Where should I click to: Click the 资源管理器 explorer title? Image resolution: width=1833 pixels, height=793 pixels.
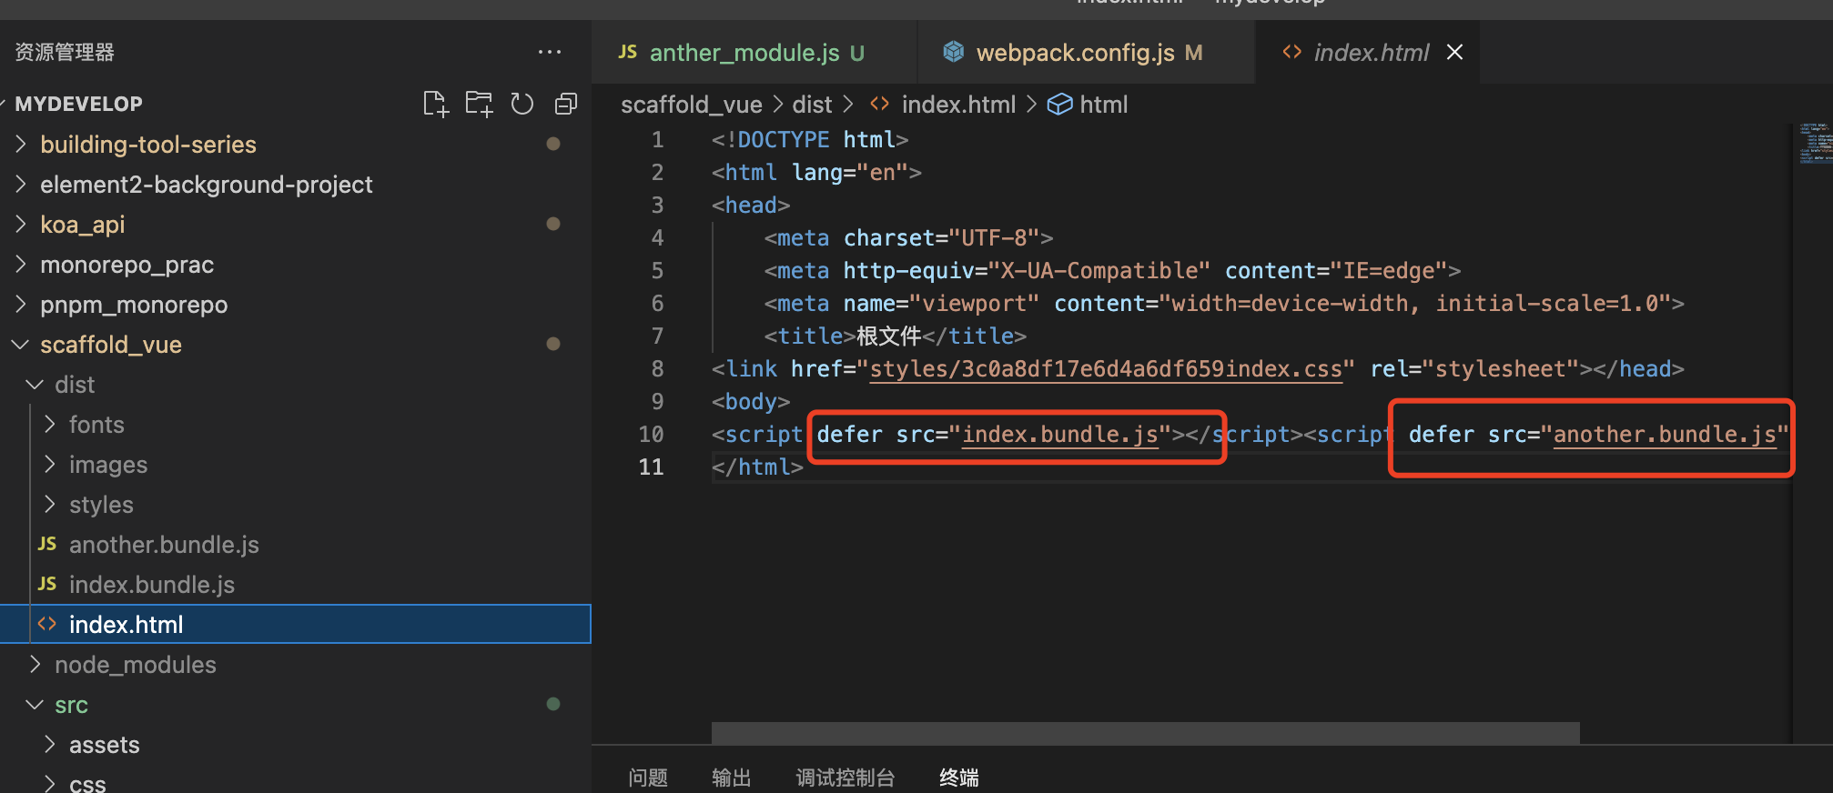point(65,52)
